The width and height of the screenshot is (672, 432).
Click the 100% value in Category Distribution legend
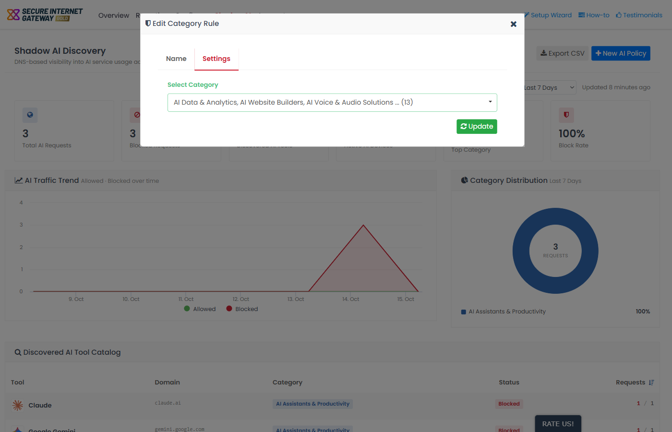643,312
